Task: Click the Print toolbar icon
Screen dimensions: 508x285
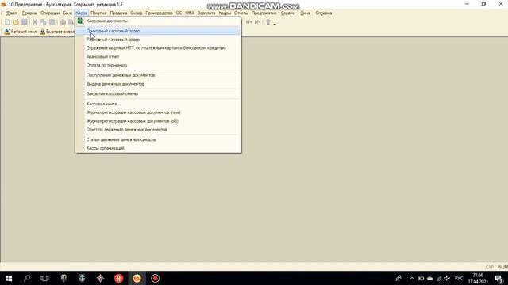Action: (x=63, y=22)
